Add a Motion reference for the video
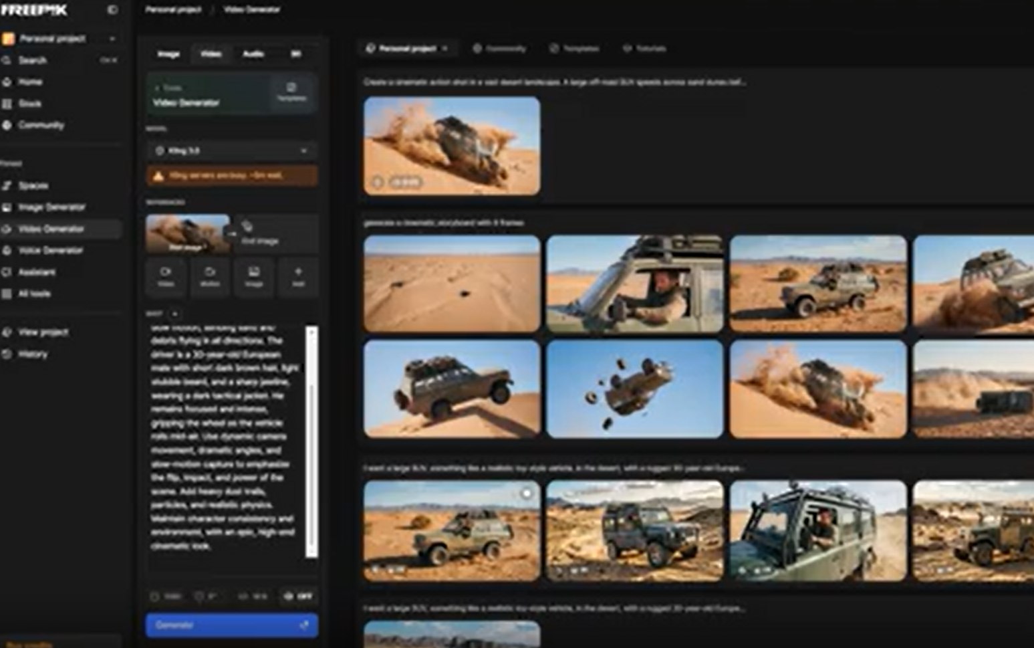This screenshot has height=648, width=1034. tap(210, 276)
